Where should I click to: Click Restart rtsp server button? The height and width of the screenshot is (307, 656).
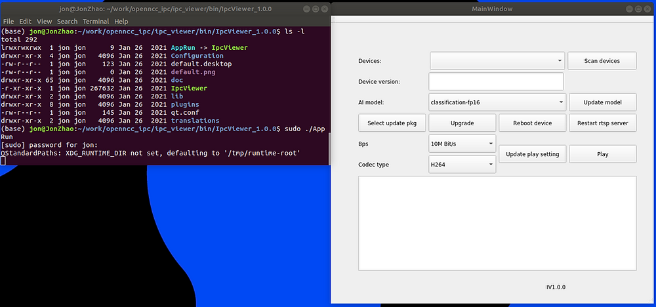602,123
